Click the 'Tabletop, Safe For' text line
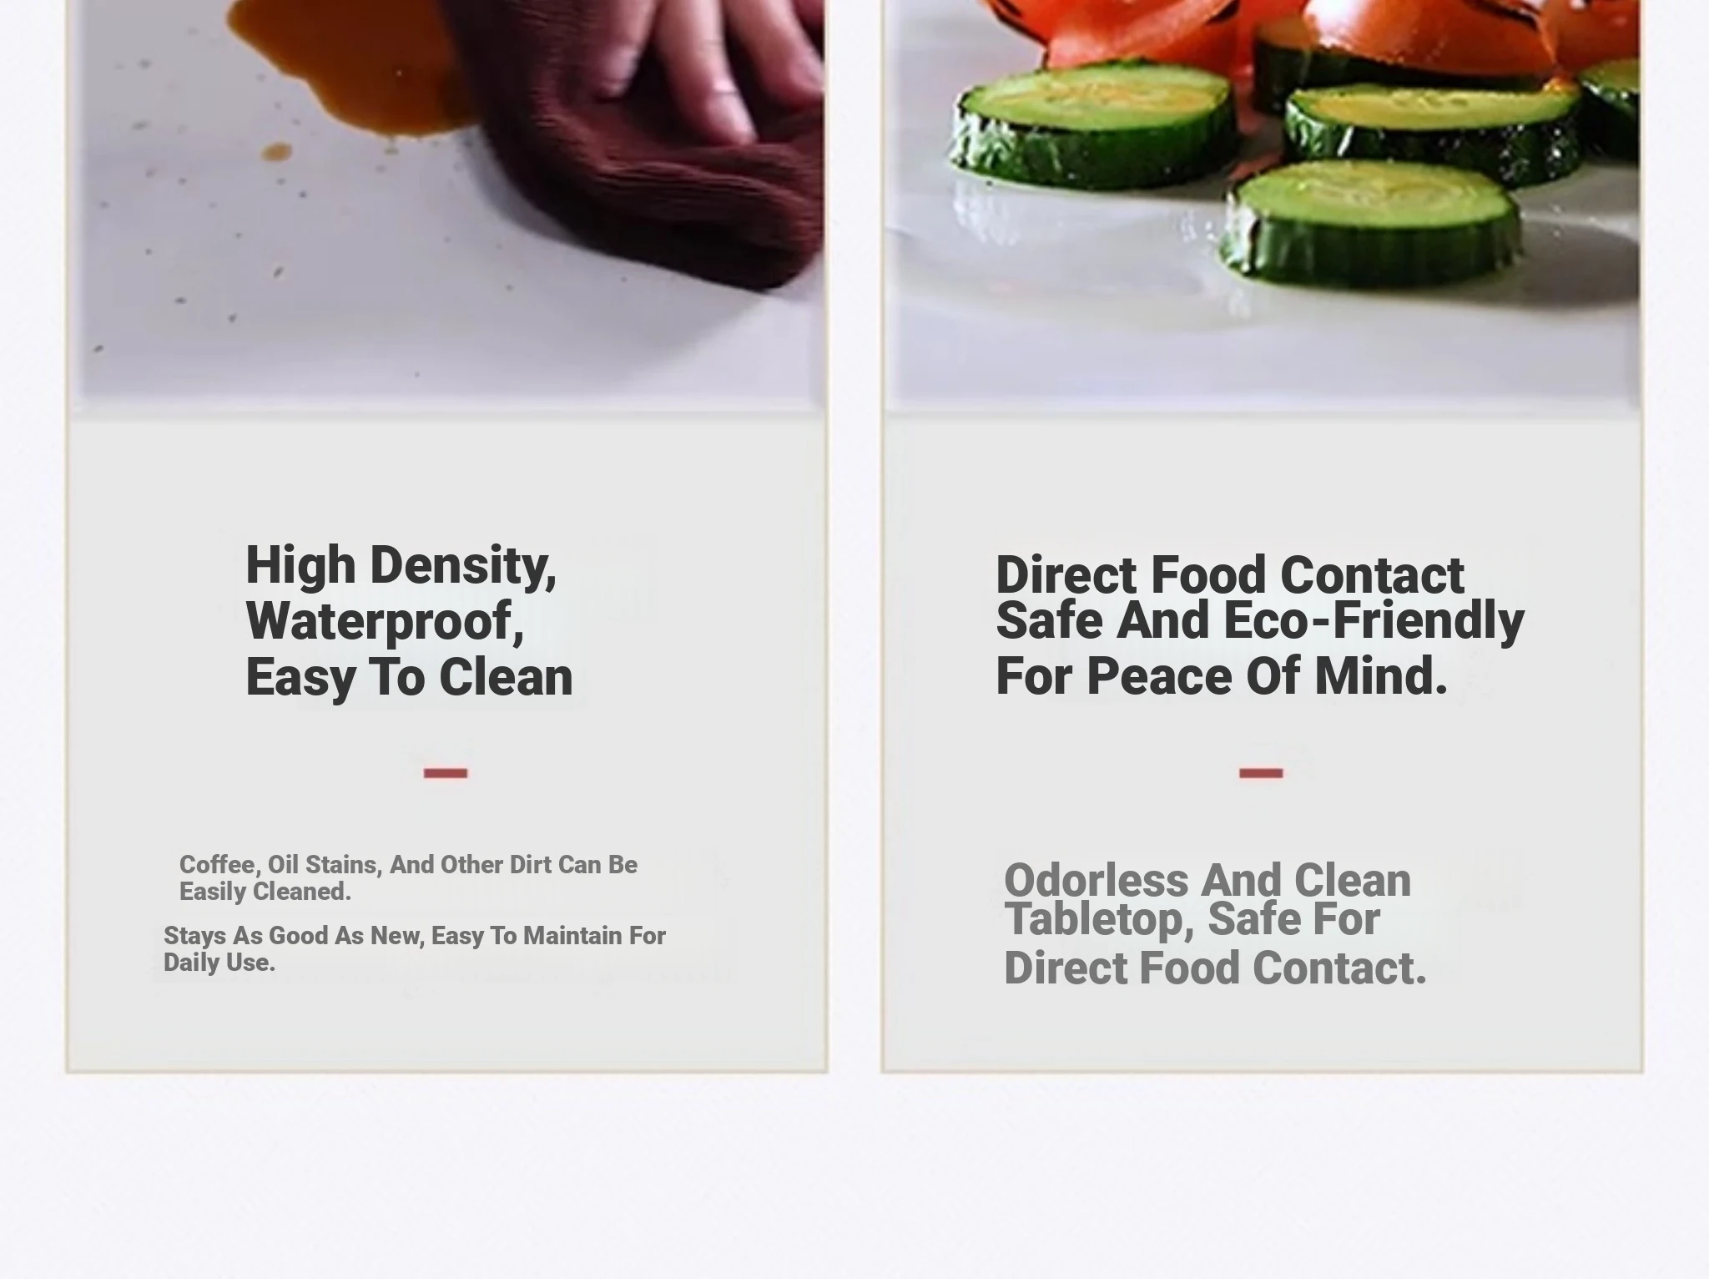The image size is (1709, 1279). coord(1192,919)
